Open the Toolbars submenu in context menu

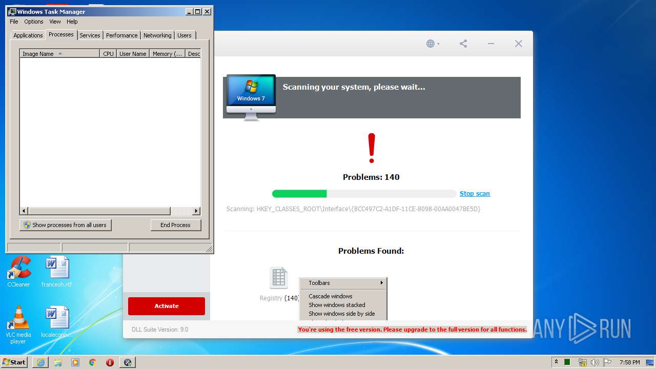343,283
